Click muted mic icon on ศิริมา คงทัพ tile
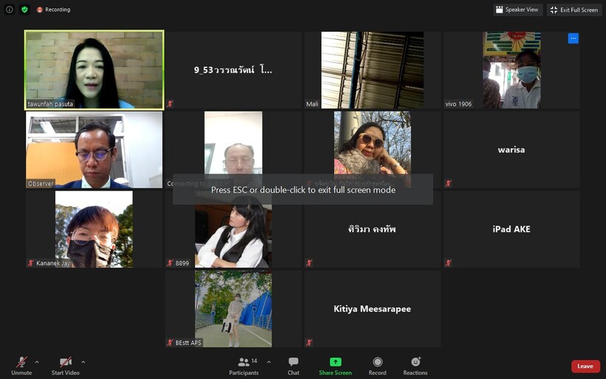Image resolution: width=606 pixels, height=379 pixels. [x=309, y=263]
